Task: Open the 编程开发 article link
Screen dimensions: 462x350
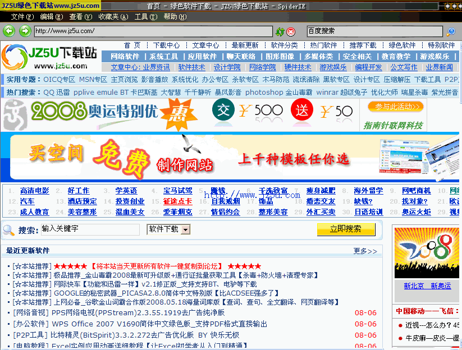Action: tap(368, 67)
